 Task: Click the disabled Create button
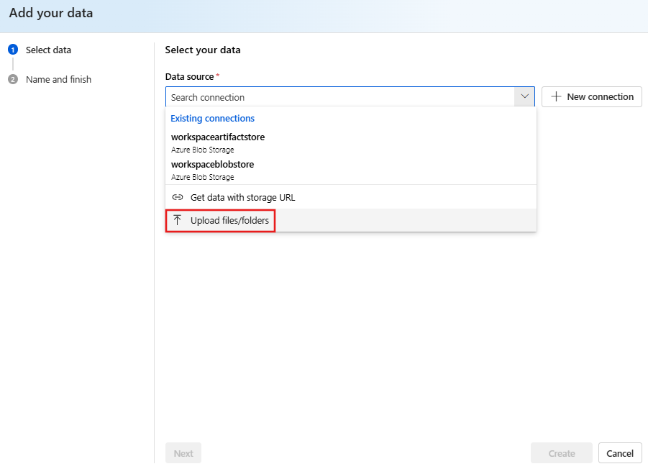coord(561,452)
